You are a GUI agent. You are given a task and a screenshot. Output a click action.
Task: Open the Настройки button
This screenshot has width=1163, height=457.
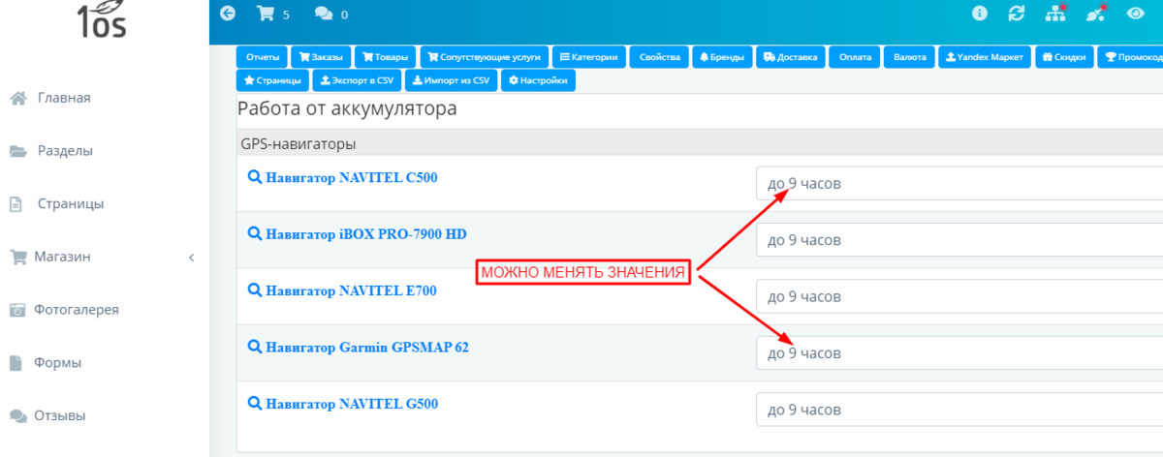coord(538,80)
